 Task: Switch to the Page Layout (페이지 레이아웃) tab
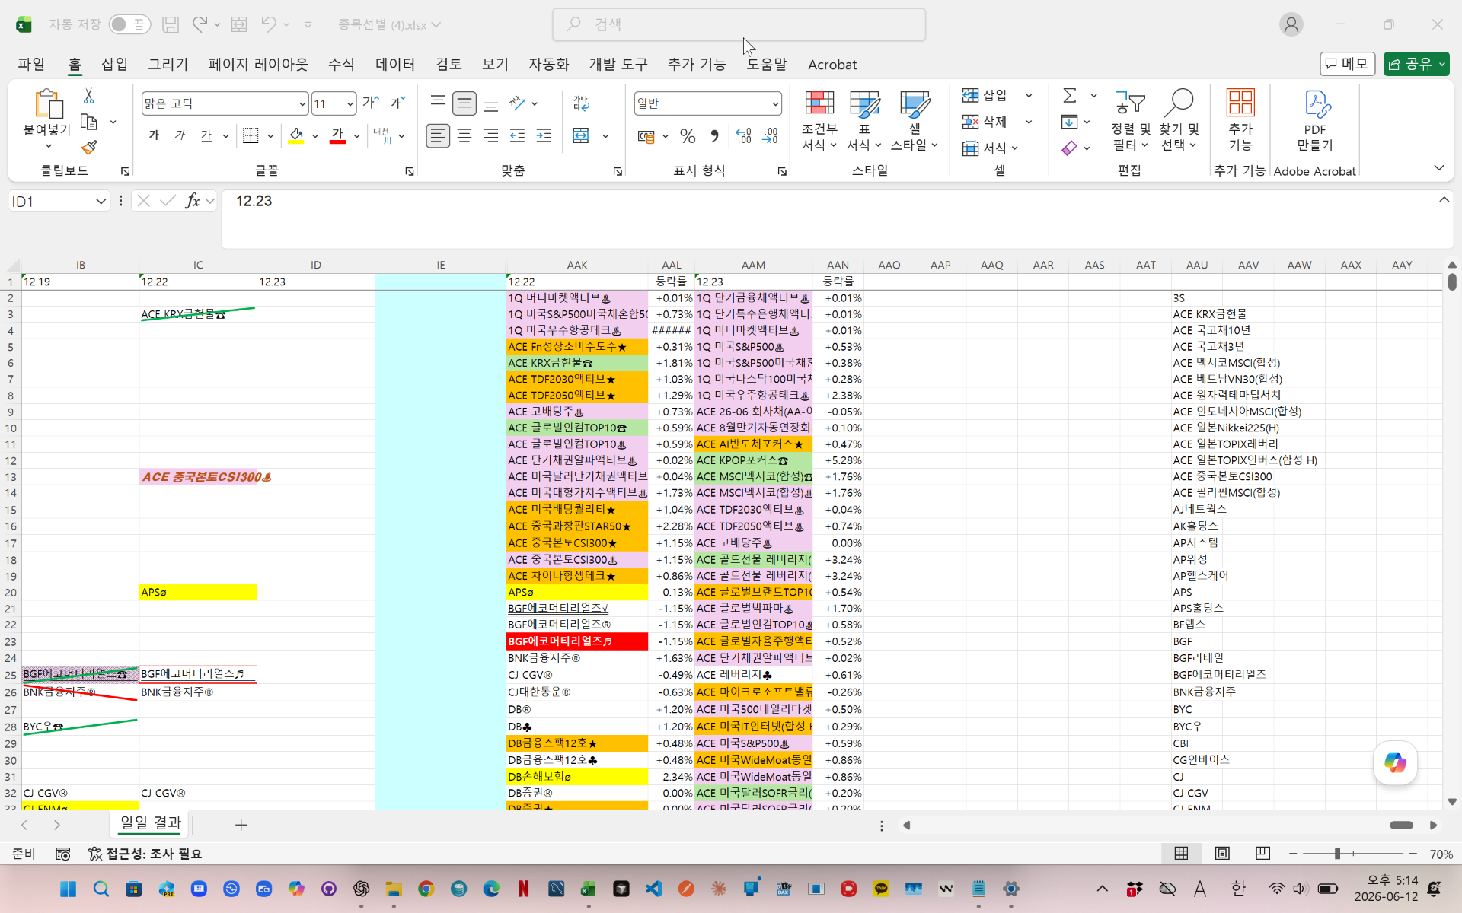tap(258, 65)
